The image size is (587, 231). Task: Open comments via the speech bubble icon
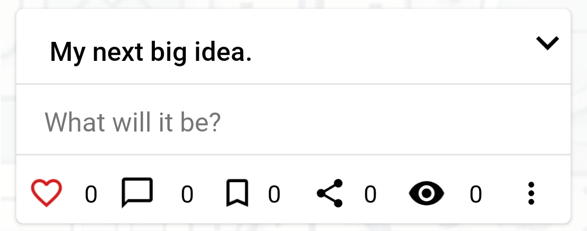click(x=137, y=193)
